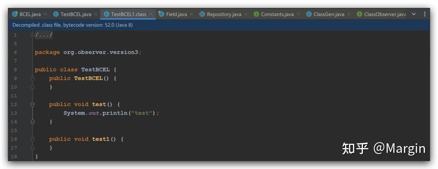Click the TestBCEL1.class file icon

point(106,14)
